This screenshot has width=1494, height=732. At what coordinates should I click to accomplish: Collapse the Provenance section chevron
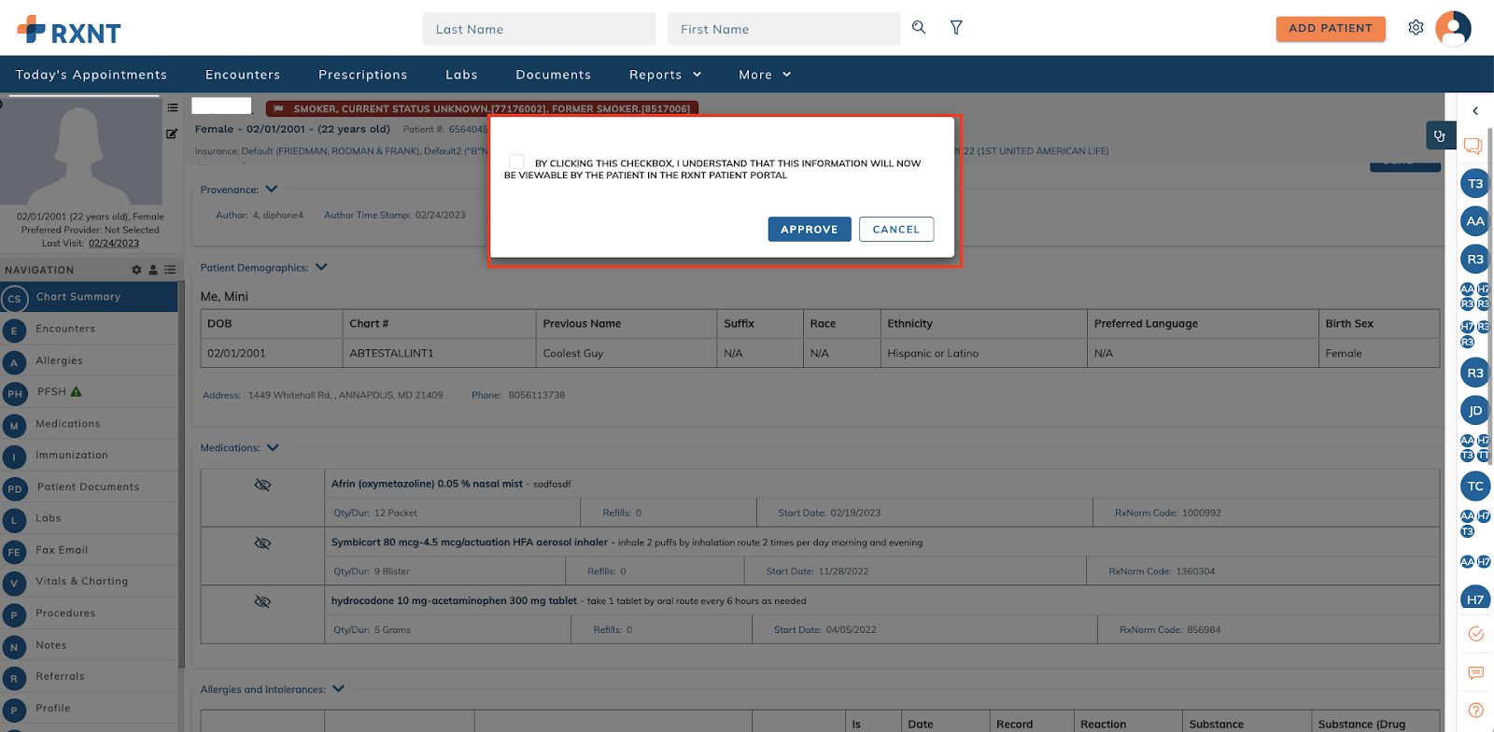pyautogui.click(x=272, y=190)
